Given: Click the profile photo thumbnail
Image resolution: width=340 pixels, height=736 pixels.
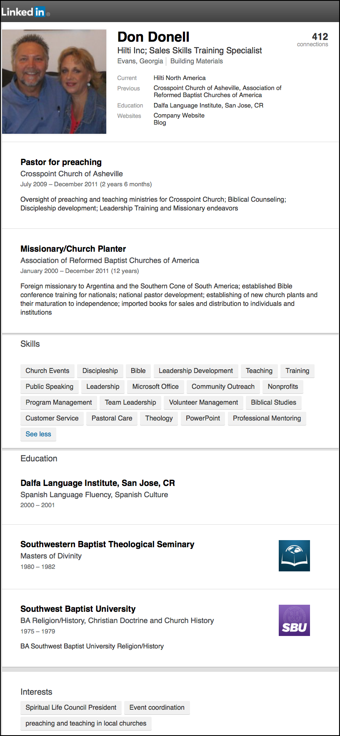Looking at the screenshot, I should pos(54,82).
